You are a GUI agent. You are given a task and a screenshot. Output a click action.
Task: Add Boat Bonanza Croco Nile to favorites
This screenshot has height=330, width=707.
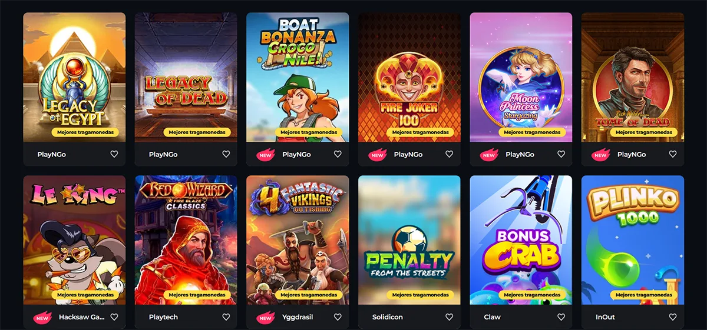338,154
